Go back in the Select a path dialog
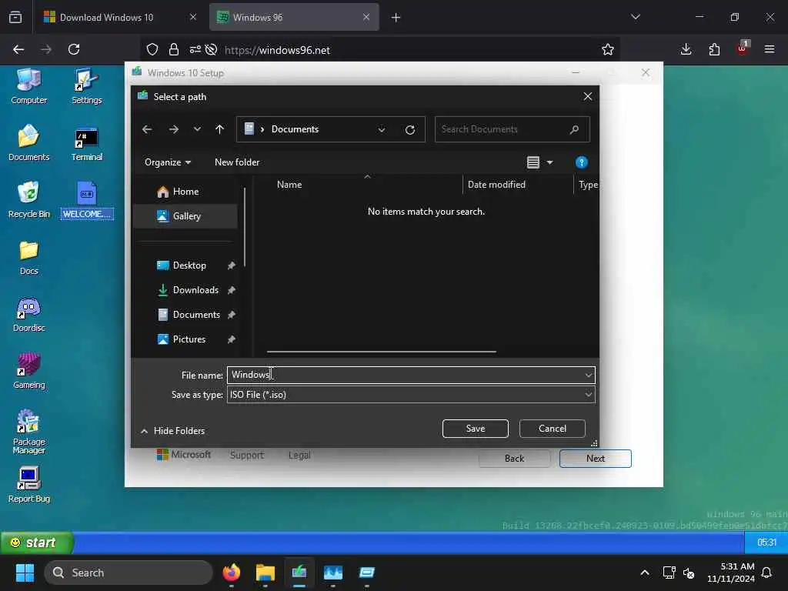 147,129
